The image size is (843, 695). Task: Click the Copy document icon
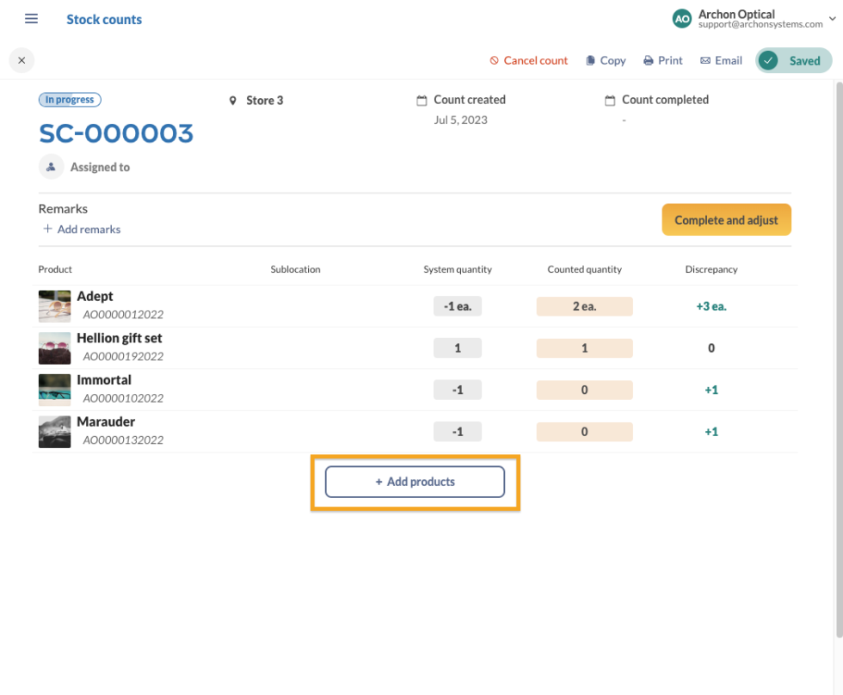590,61
